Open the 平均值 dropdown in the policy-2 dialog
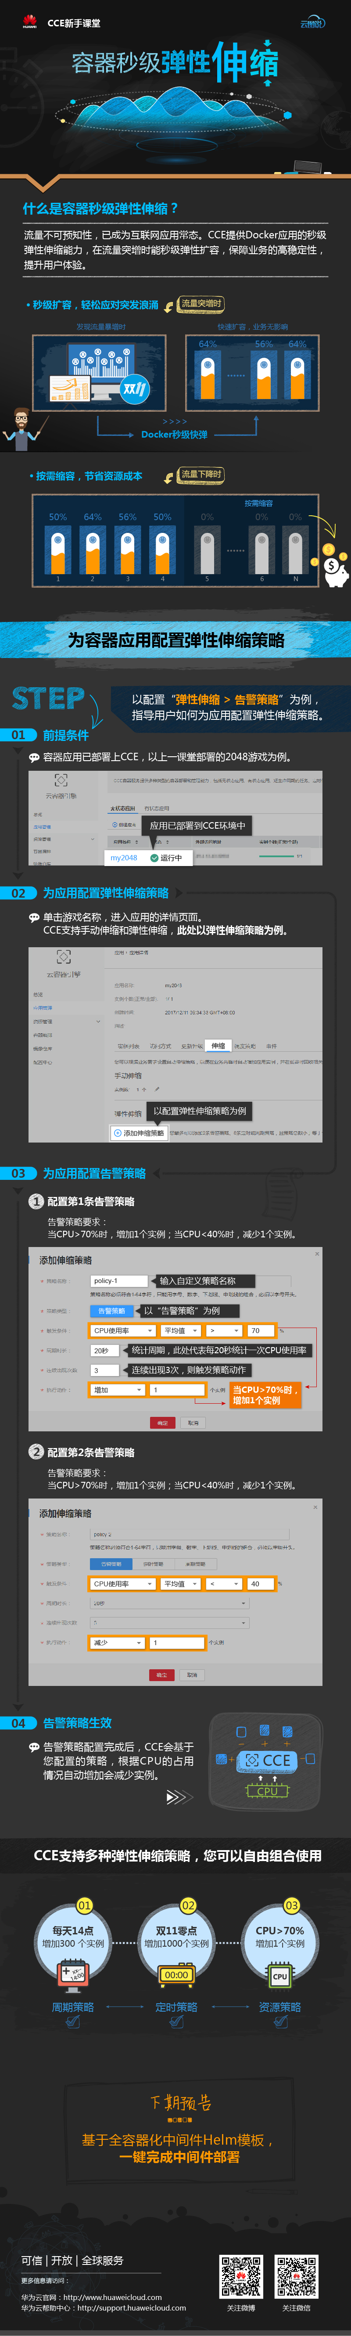Screen dimensions: 351x2336 pyautogui.click(x=180, y=1583)
